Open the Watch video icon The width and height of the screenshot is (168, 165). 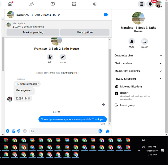53,4
